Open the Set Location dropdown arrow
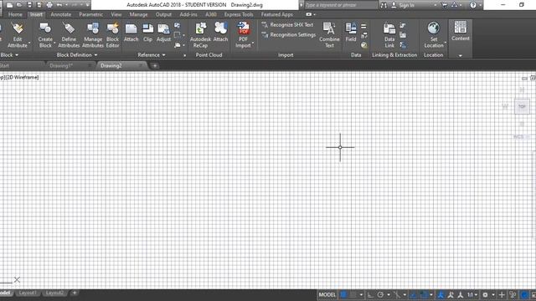The height and width of the screenshot is (301, 536). point(445,43)
